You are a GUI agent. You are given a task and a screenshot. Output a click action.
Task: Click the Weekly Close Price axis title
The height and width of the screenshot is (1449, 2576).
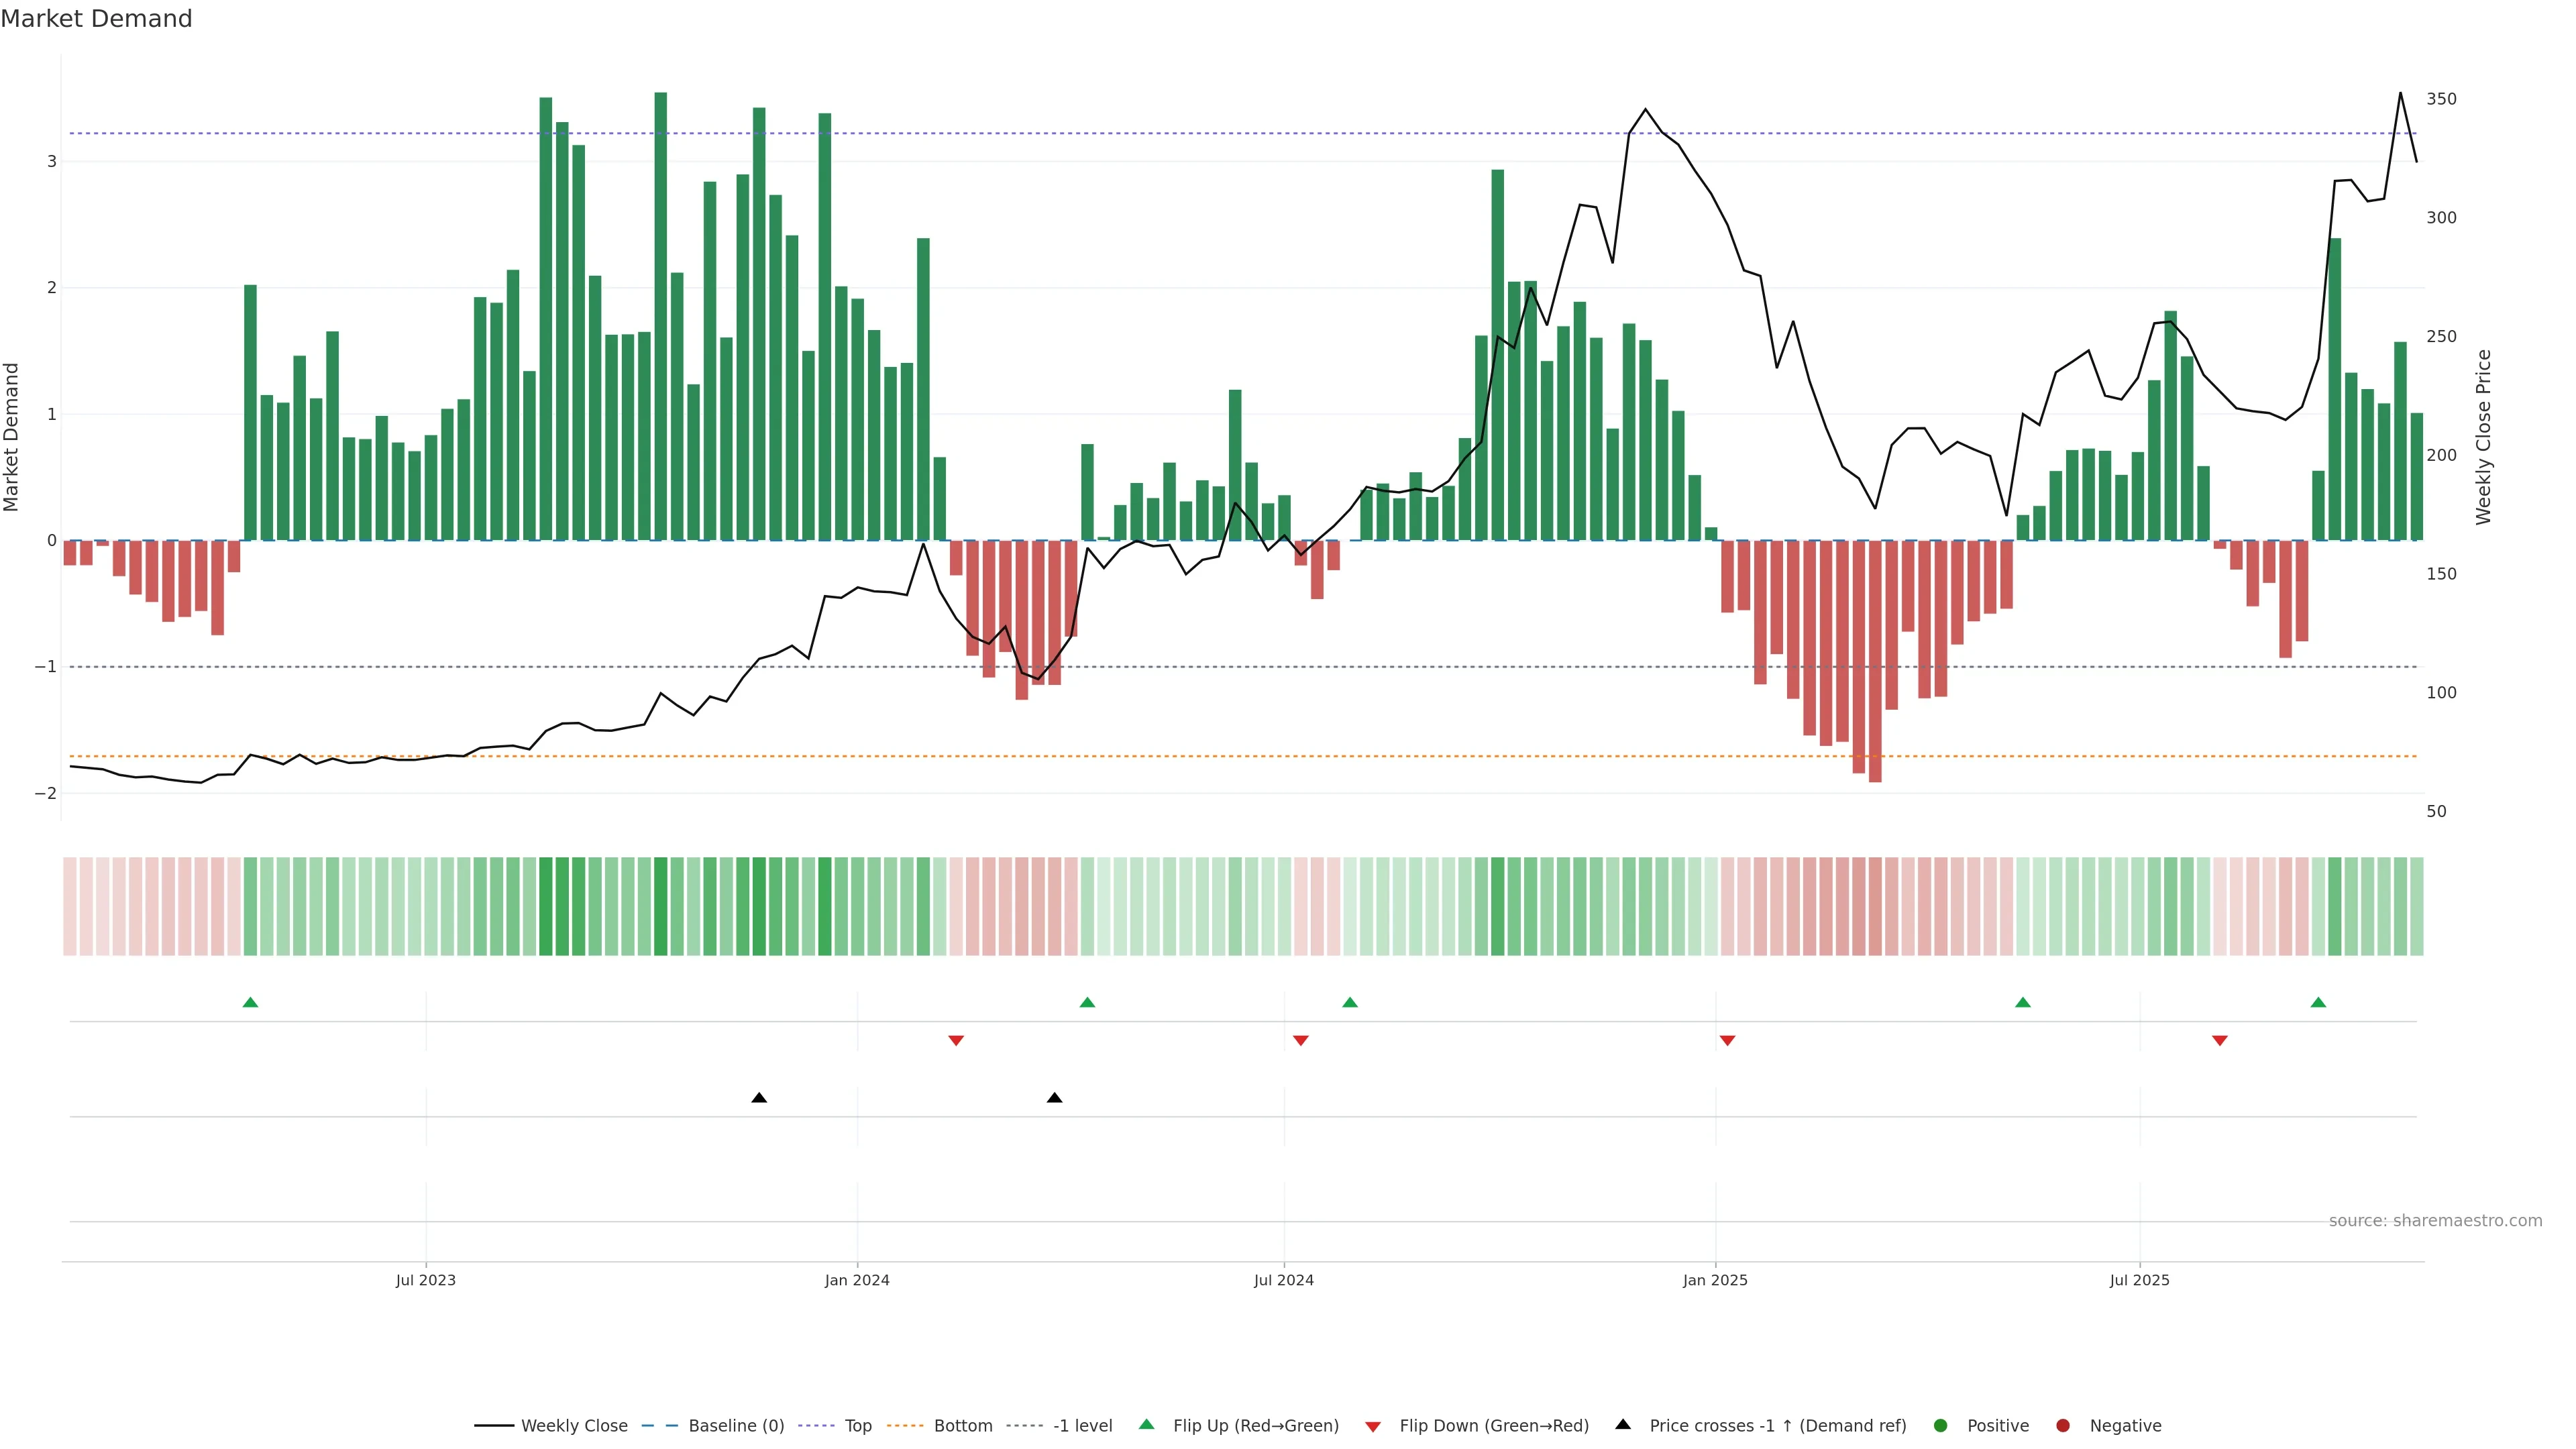coord(2484,437)
